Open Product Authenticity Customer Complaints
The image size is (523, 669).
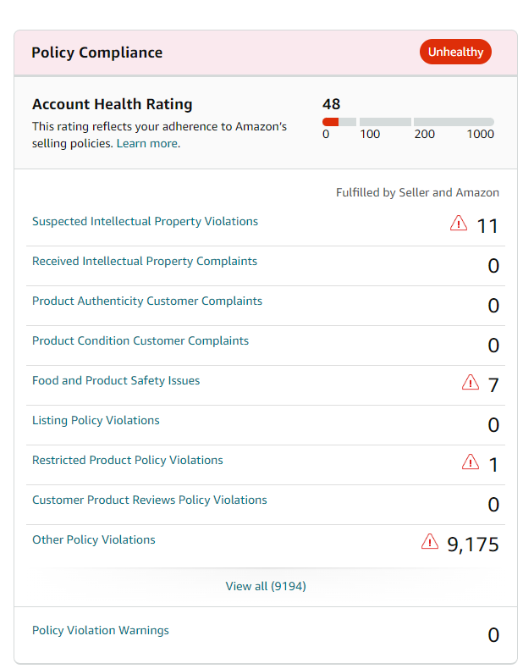pos(147,301)
